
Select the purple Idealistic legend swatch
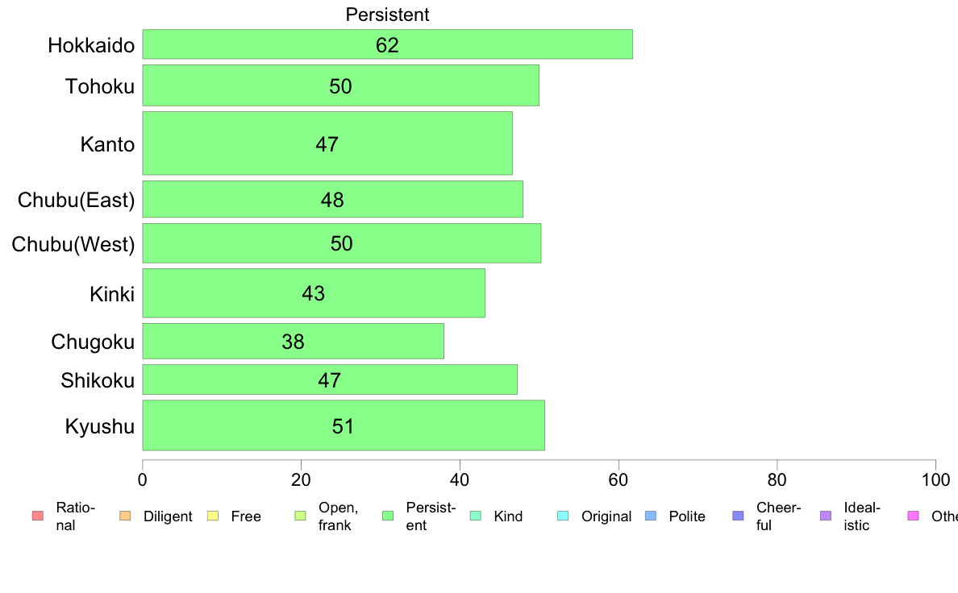[826, 516]
